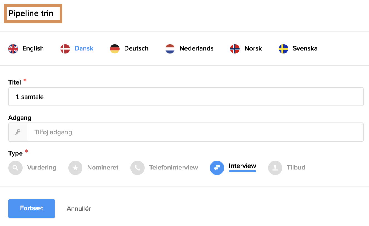Click the key icon beside Adgang field
The height and width of the screenshot is (226, 369).
click(x=18, y=132)
